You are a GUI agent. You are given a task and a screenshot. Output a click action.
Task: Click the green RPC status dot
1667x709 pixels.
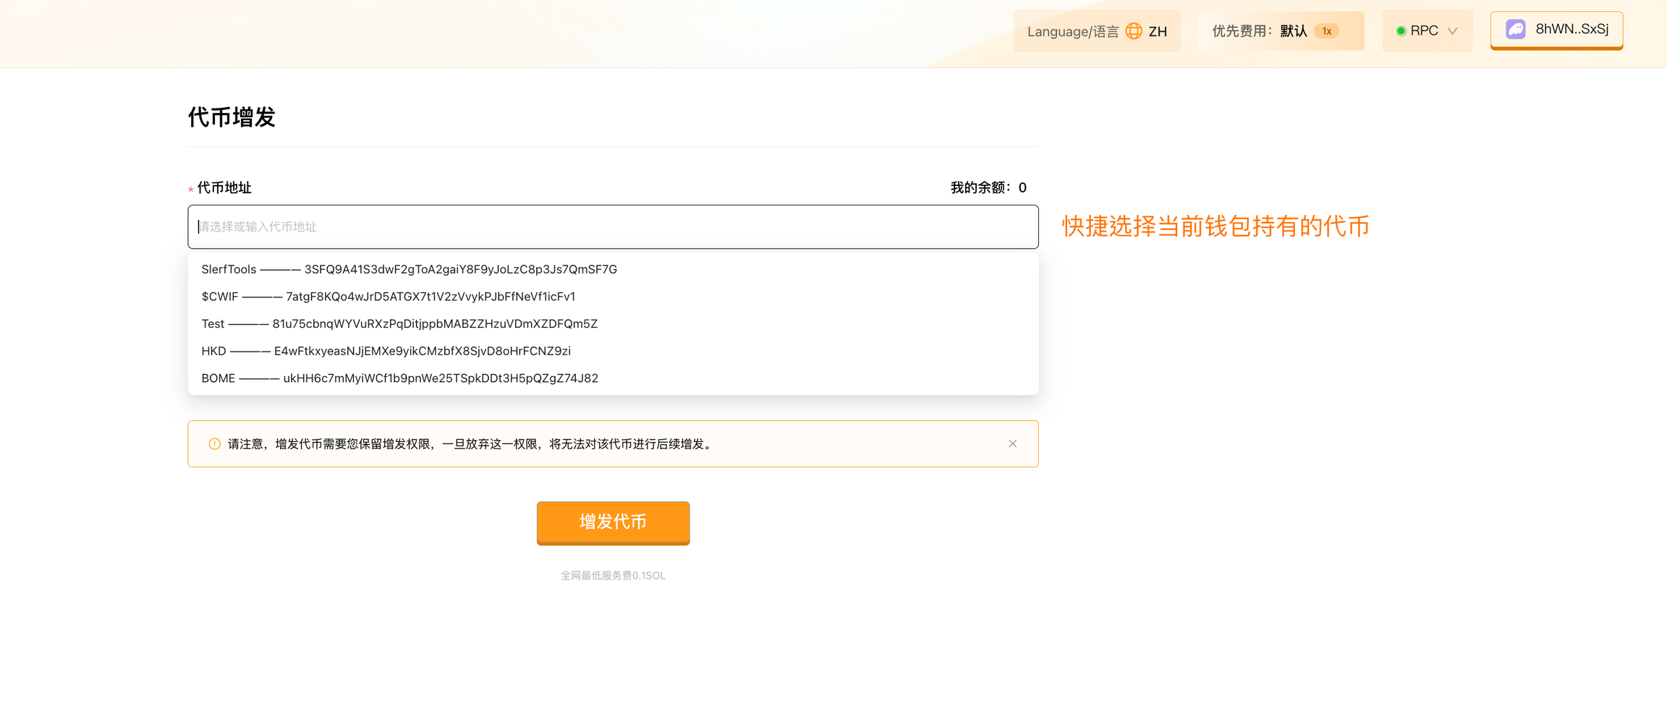point(1401,31)
